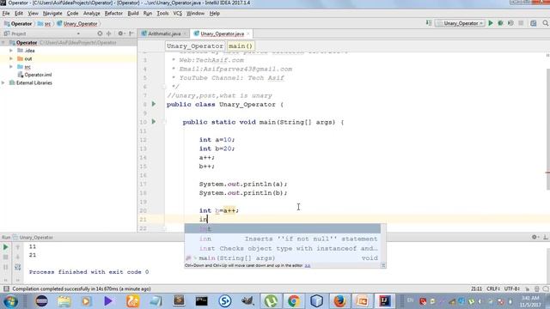Start debugging with the toolbar bug icon

pos(500,23)
